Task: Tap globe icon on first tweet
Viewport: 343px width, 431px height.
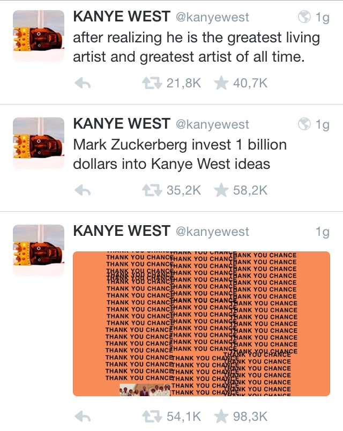Action: click(304, 17)
